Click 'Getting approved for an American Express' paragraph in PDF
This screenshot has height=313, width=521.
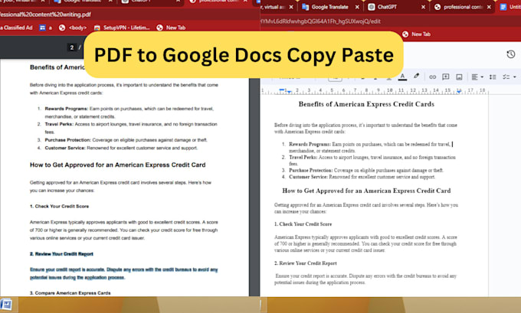point(120,187)
